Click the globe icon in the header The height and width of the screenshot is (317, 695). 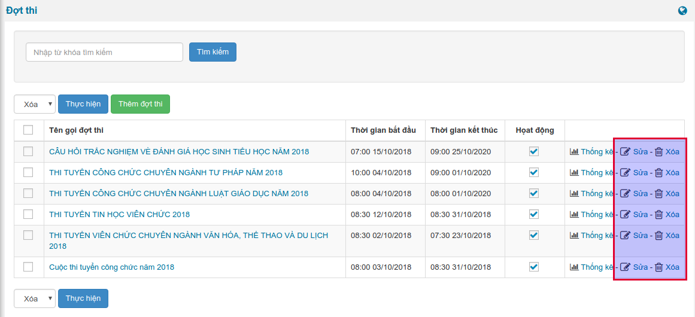[x=682, y=11]
